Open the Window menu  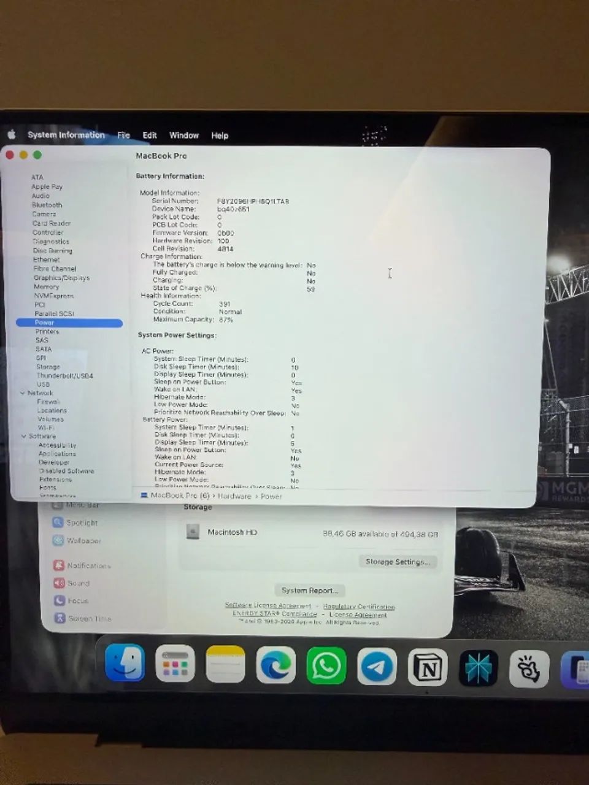[184, 136]
